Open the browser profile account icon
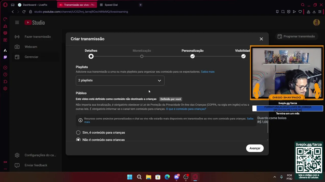 click(308, 12)
